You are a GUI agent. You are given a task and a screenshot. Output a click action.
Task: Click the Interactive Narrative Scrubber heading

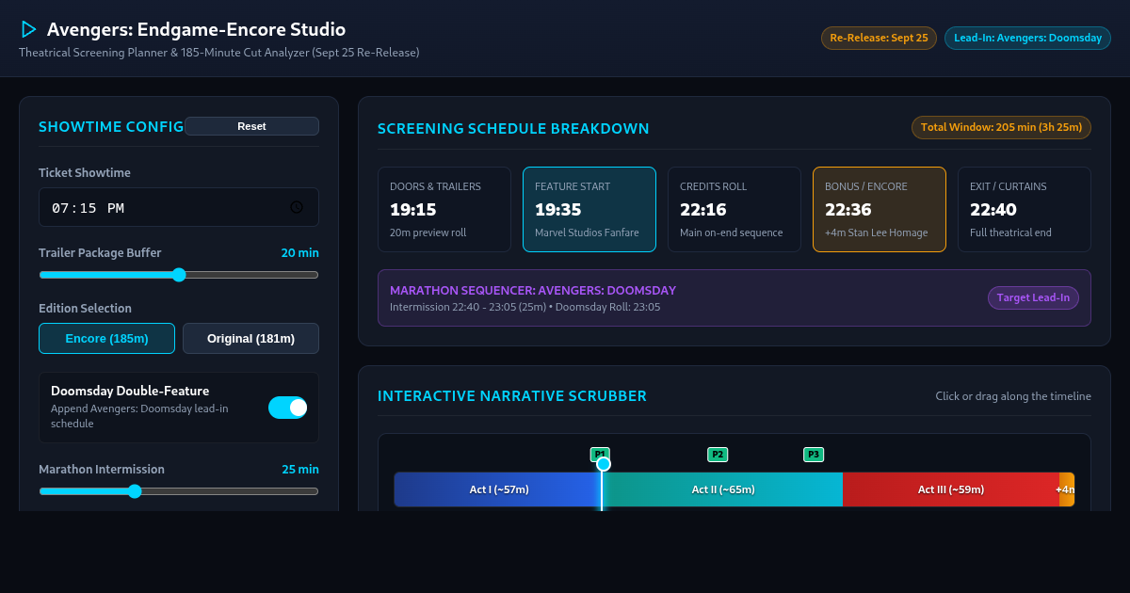[512, 396]
